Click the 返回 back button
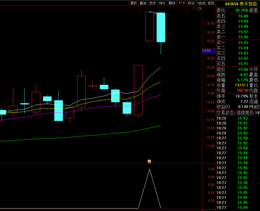260x211 pixels. [211, 3]
